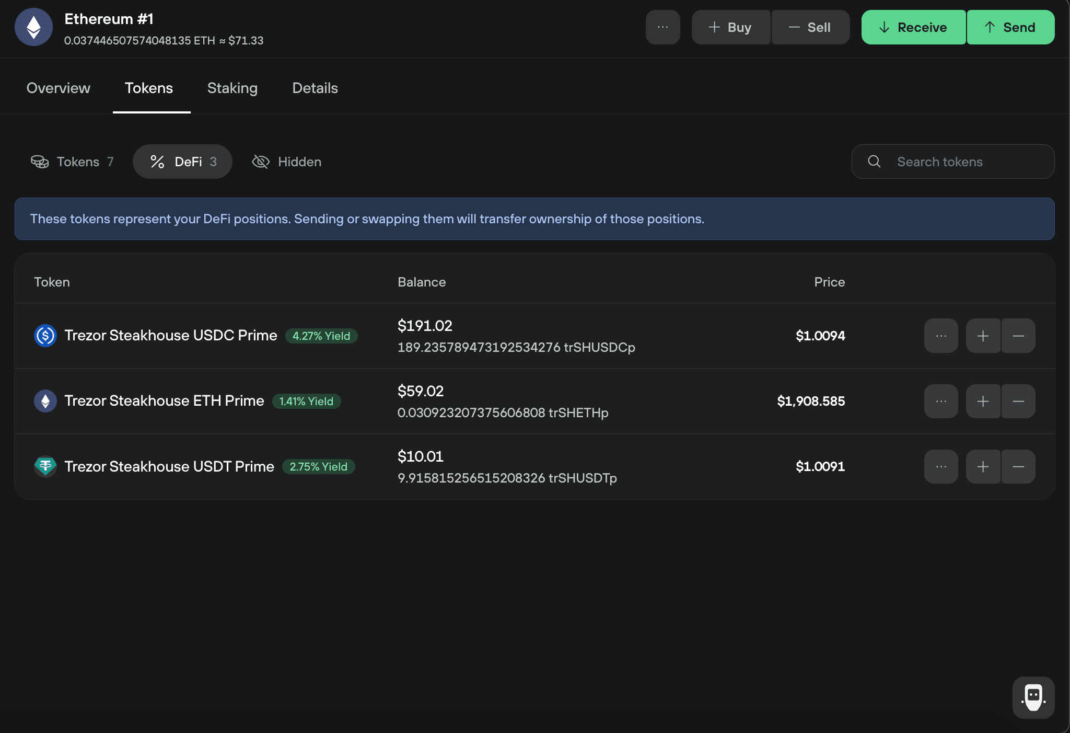Click the $1,908.585 price value
Image resolution: width=1070 pixels, height=733 pixels.
click(x=811, y=401)
